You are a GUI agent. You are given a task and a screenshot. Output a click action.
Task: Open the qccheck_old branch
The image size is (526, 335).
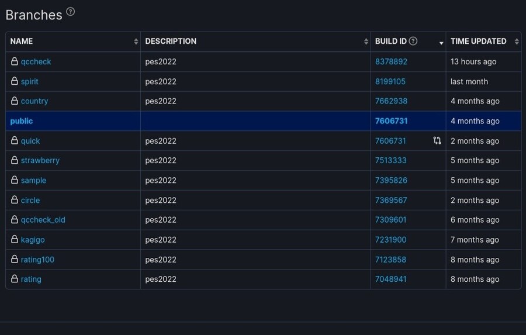pyautogui.click(x=43, y=220)
